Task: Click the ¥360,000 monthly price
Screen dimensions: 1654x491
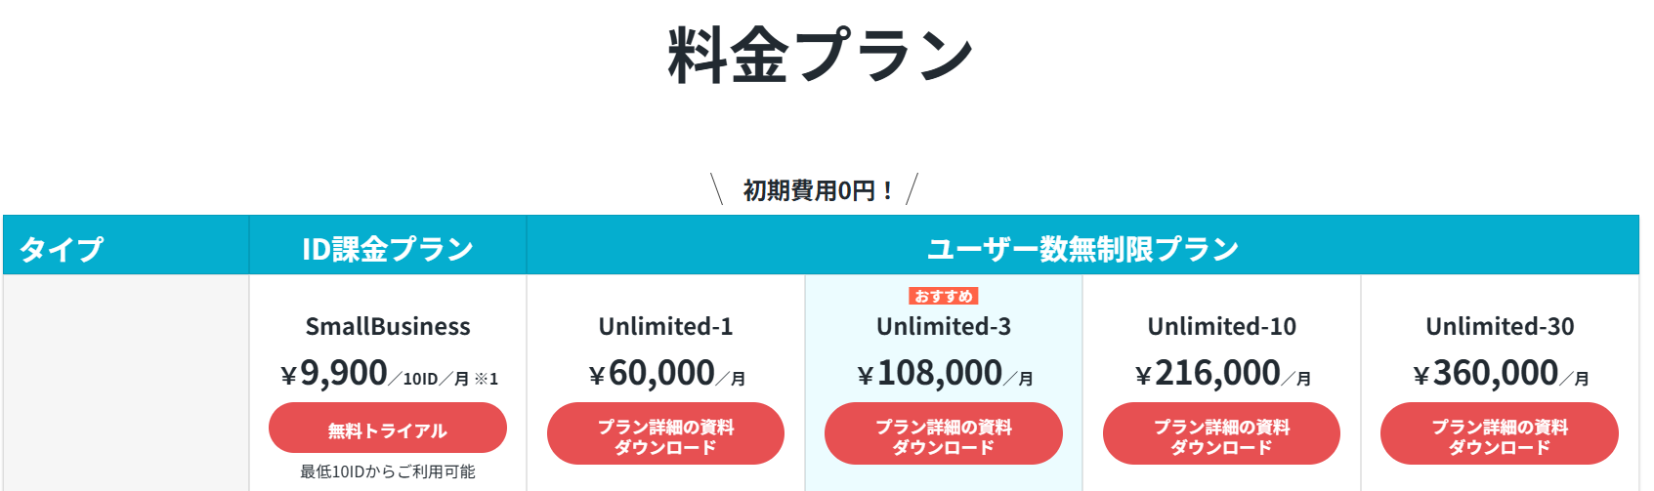Action: coord(1486,373)
